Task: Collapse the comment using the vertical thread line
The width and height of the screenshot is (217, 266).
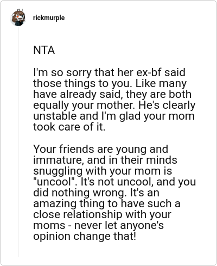Action: (x=18, y=141)
